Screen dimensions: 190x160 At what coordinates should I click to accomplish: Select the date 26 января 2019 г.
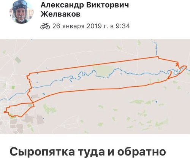(80, 26)
